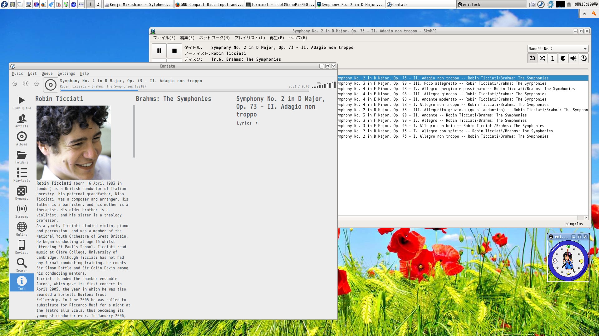This screenshot has width=599, height=336.
Task: Open the Devices section in sidebar
Action: click(x=22, y=247)
